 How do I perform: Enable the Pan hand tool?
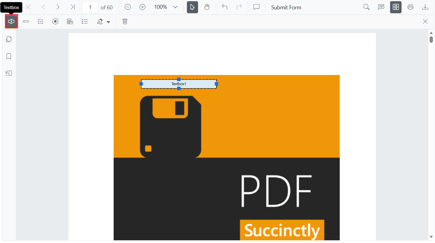pyautogui.click(x=207, y=7)
